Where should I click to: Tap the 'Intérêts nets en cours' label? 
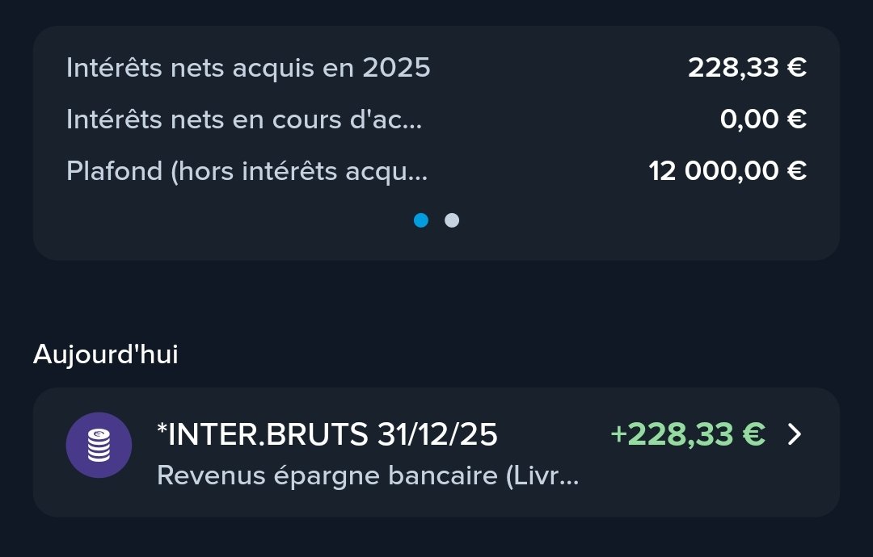click(x=243, y=119)
